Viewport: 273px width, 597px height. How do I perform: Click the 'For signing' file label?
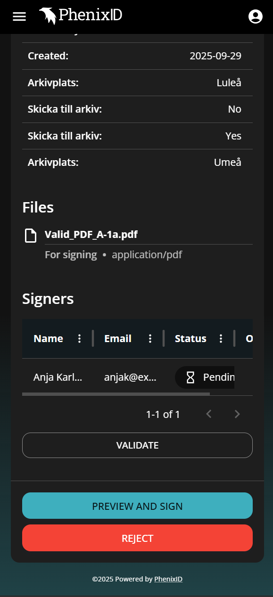(x=71, y=255)
